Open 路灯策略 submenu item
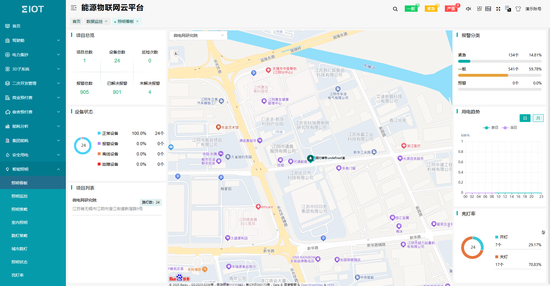 coord(33,236)
